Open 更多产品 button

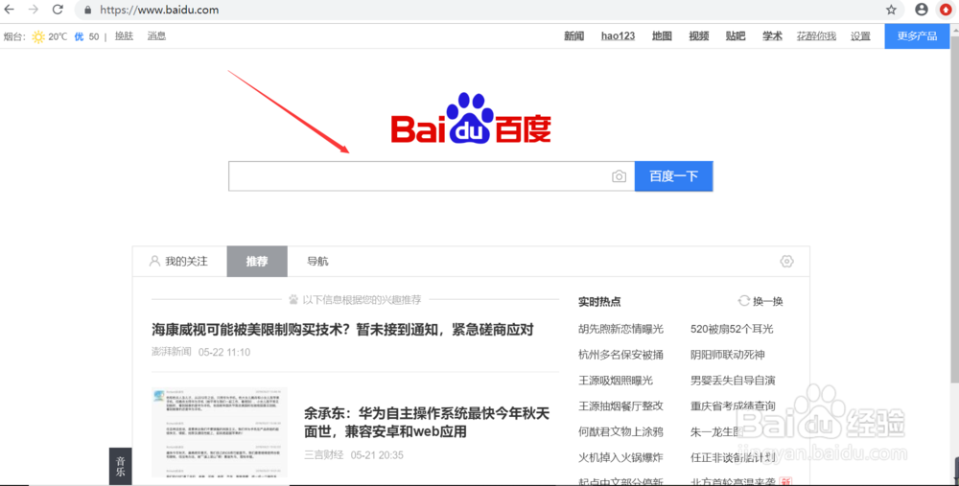pos(917,36)
